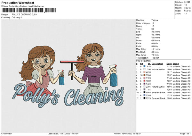Click stitch count 4876 in row 3
The width and height of the screenshot is (192, 136).
pyautogui.click(x=148, y=72)
